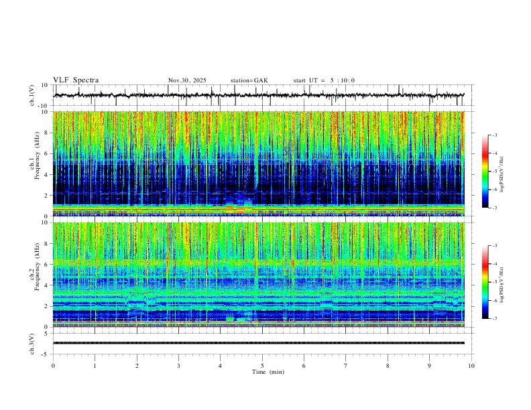Image resolution: width=531 pixels, height=410 pixels.
Task: Click time axis tick label "9"
Action: pos(429,366)
